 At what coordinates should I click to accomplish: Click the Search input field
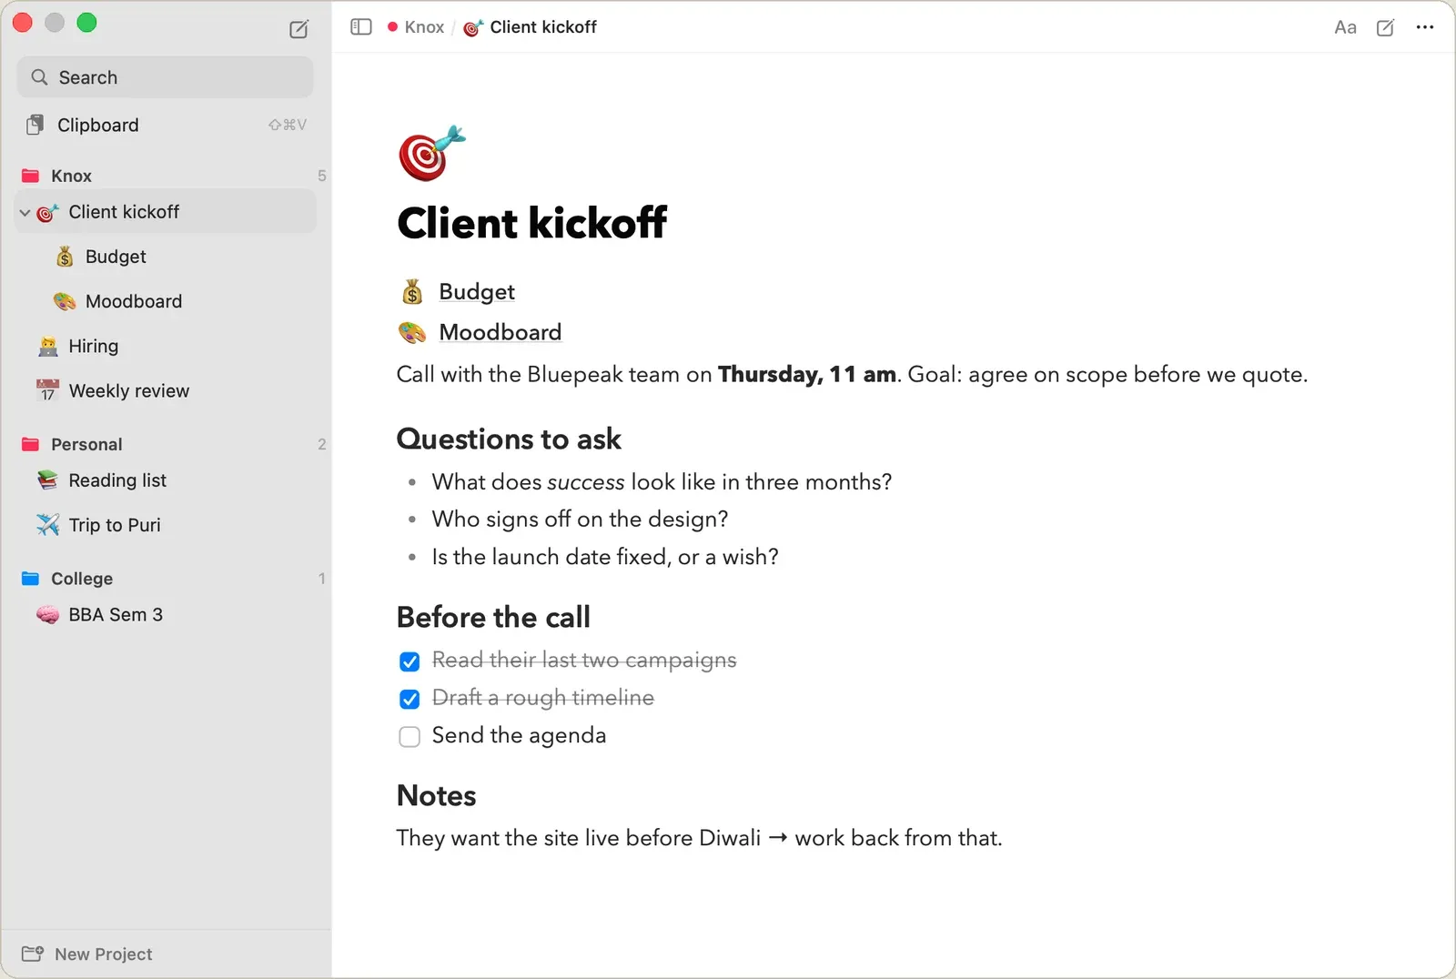point(165,77)
